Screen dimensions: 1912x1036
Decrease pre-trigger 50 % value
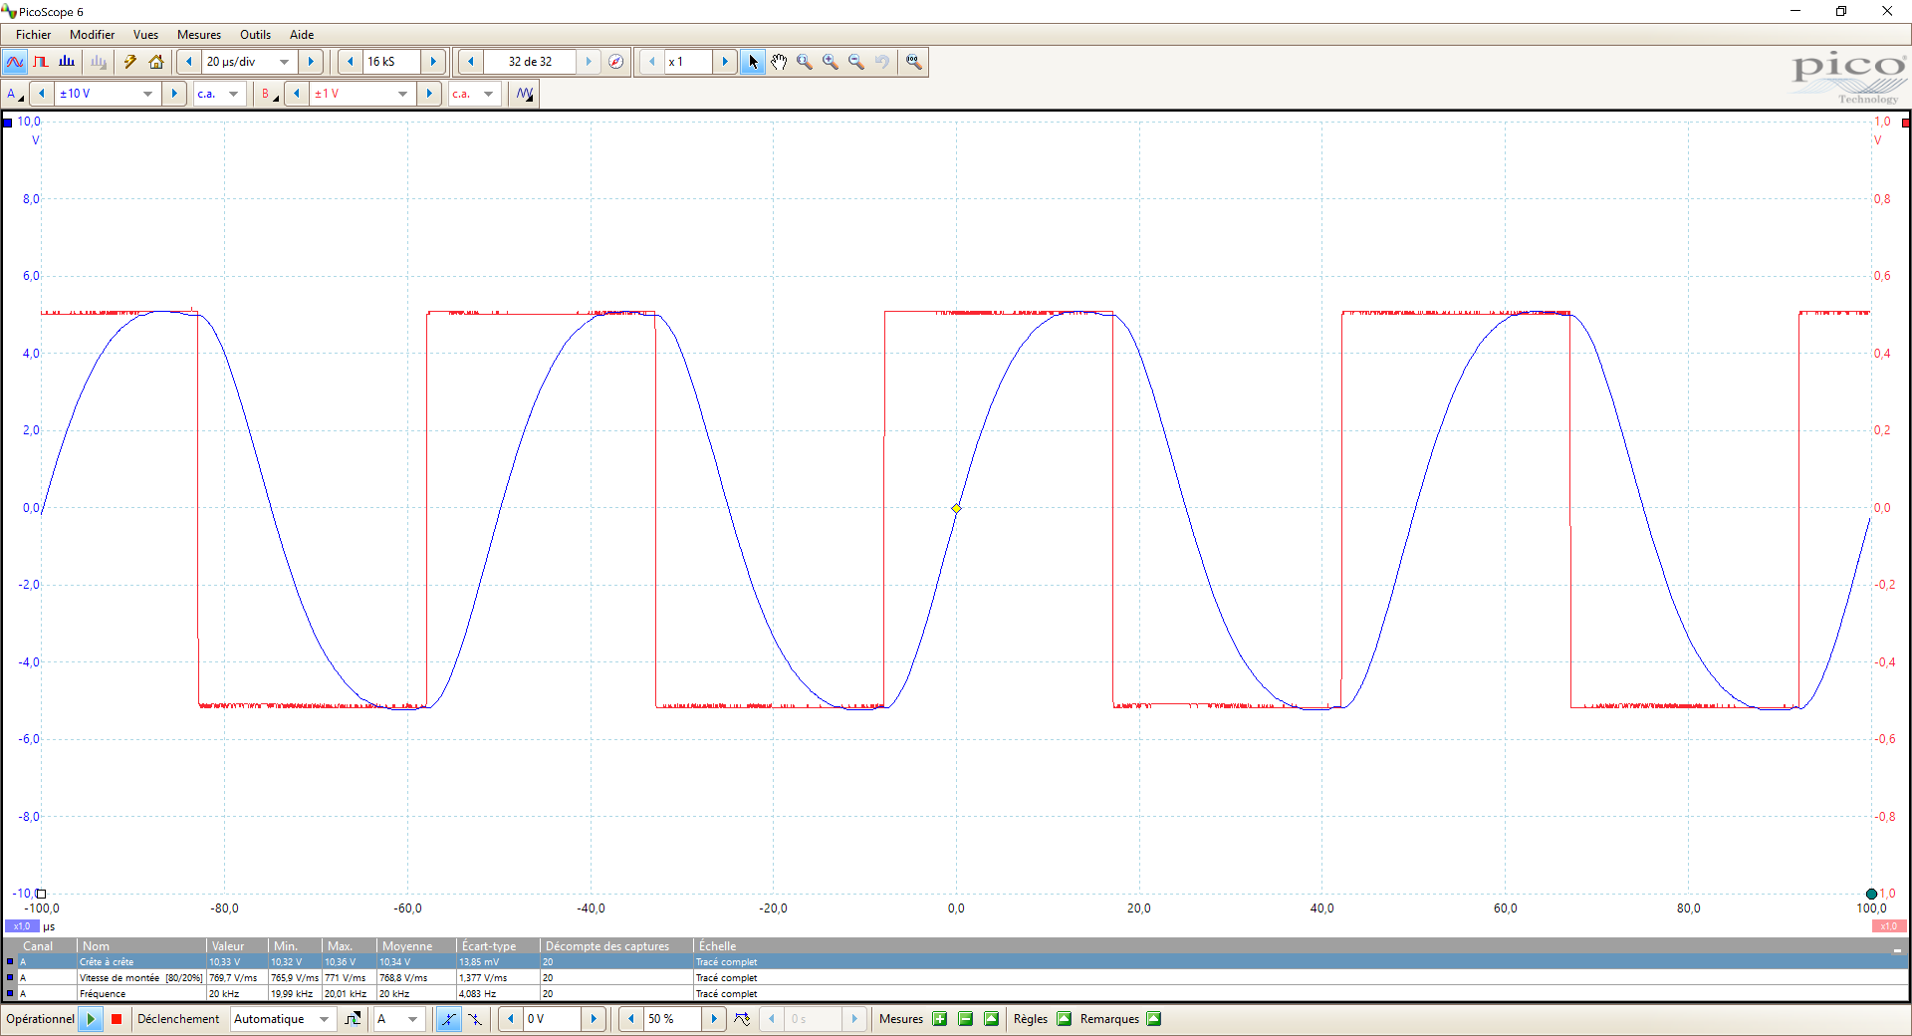[x=630, y=1019]
